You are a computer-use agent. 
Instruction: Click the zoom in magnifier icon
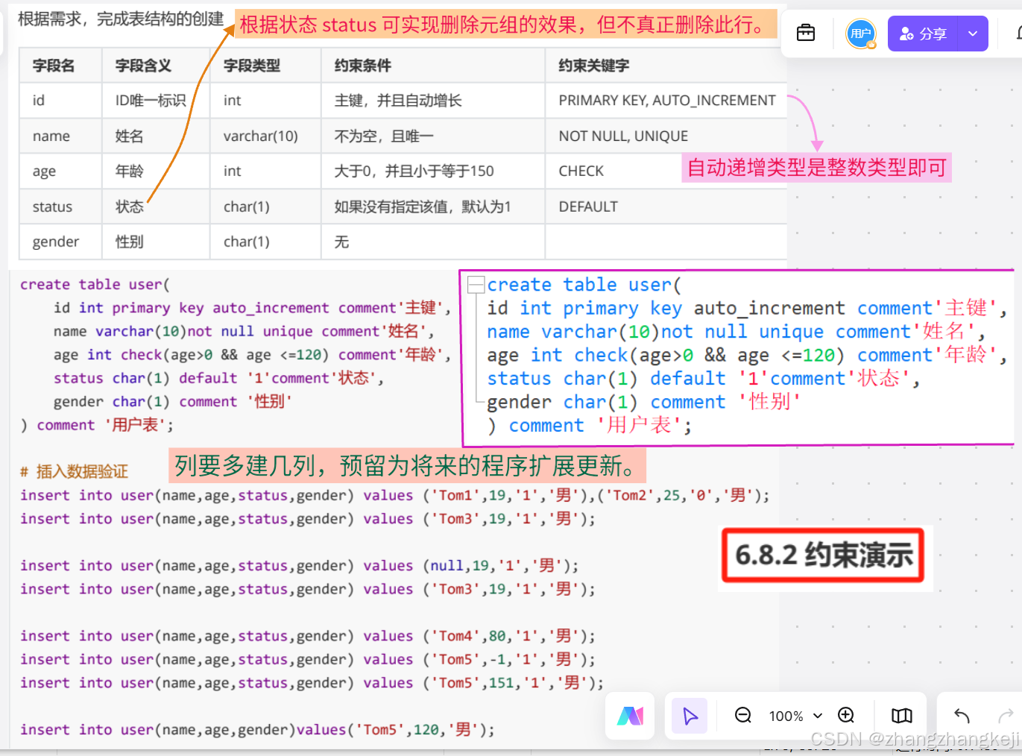pos(846,716)
